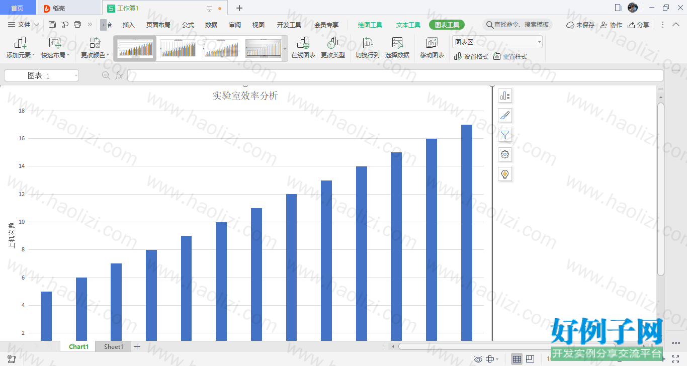
Task: Switch to the Chart1 sheet tab
Action: tap(78, 346)
